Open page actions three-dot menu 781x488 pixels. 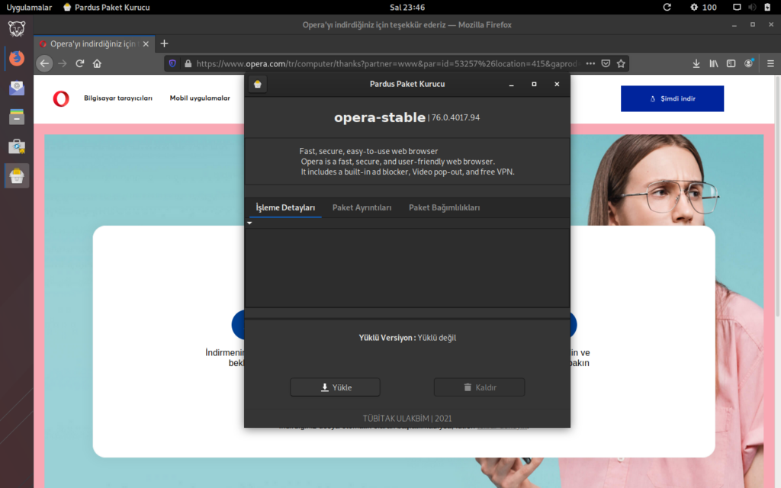point(590,64)
